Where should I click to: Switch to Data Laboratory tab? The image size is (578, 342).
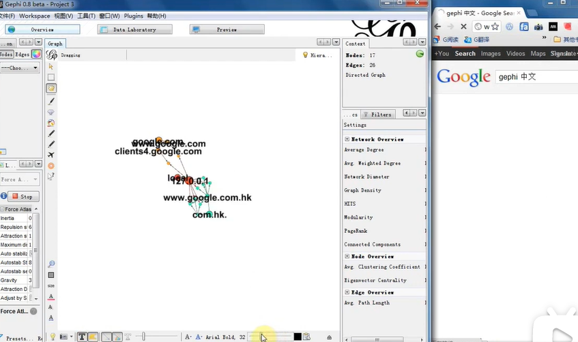(134, 29)
